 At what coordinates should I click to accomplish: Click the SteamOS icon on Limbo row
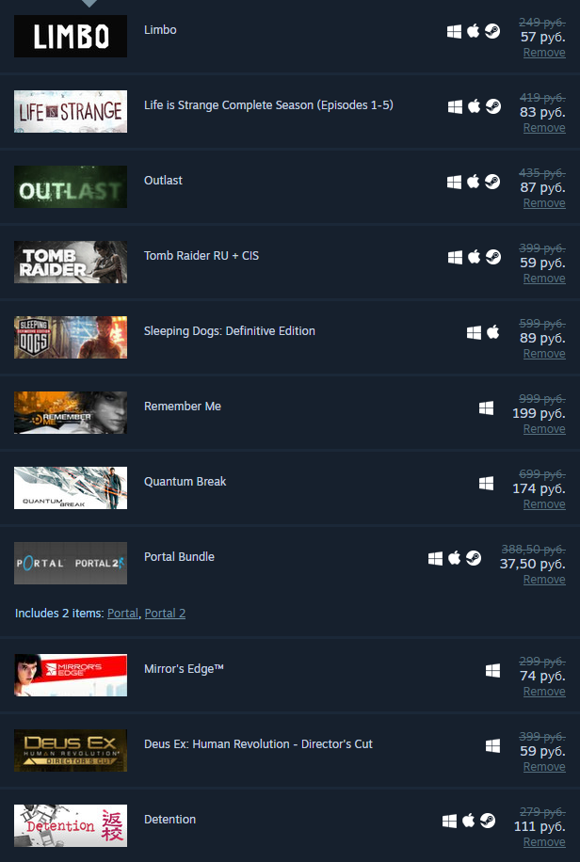(x=492, y=31)
